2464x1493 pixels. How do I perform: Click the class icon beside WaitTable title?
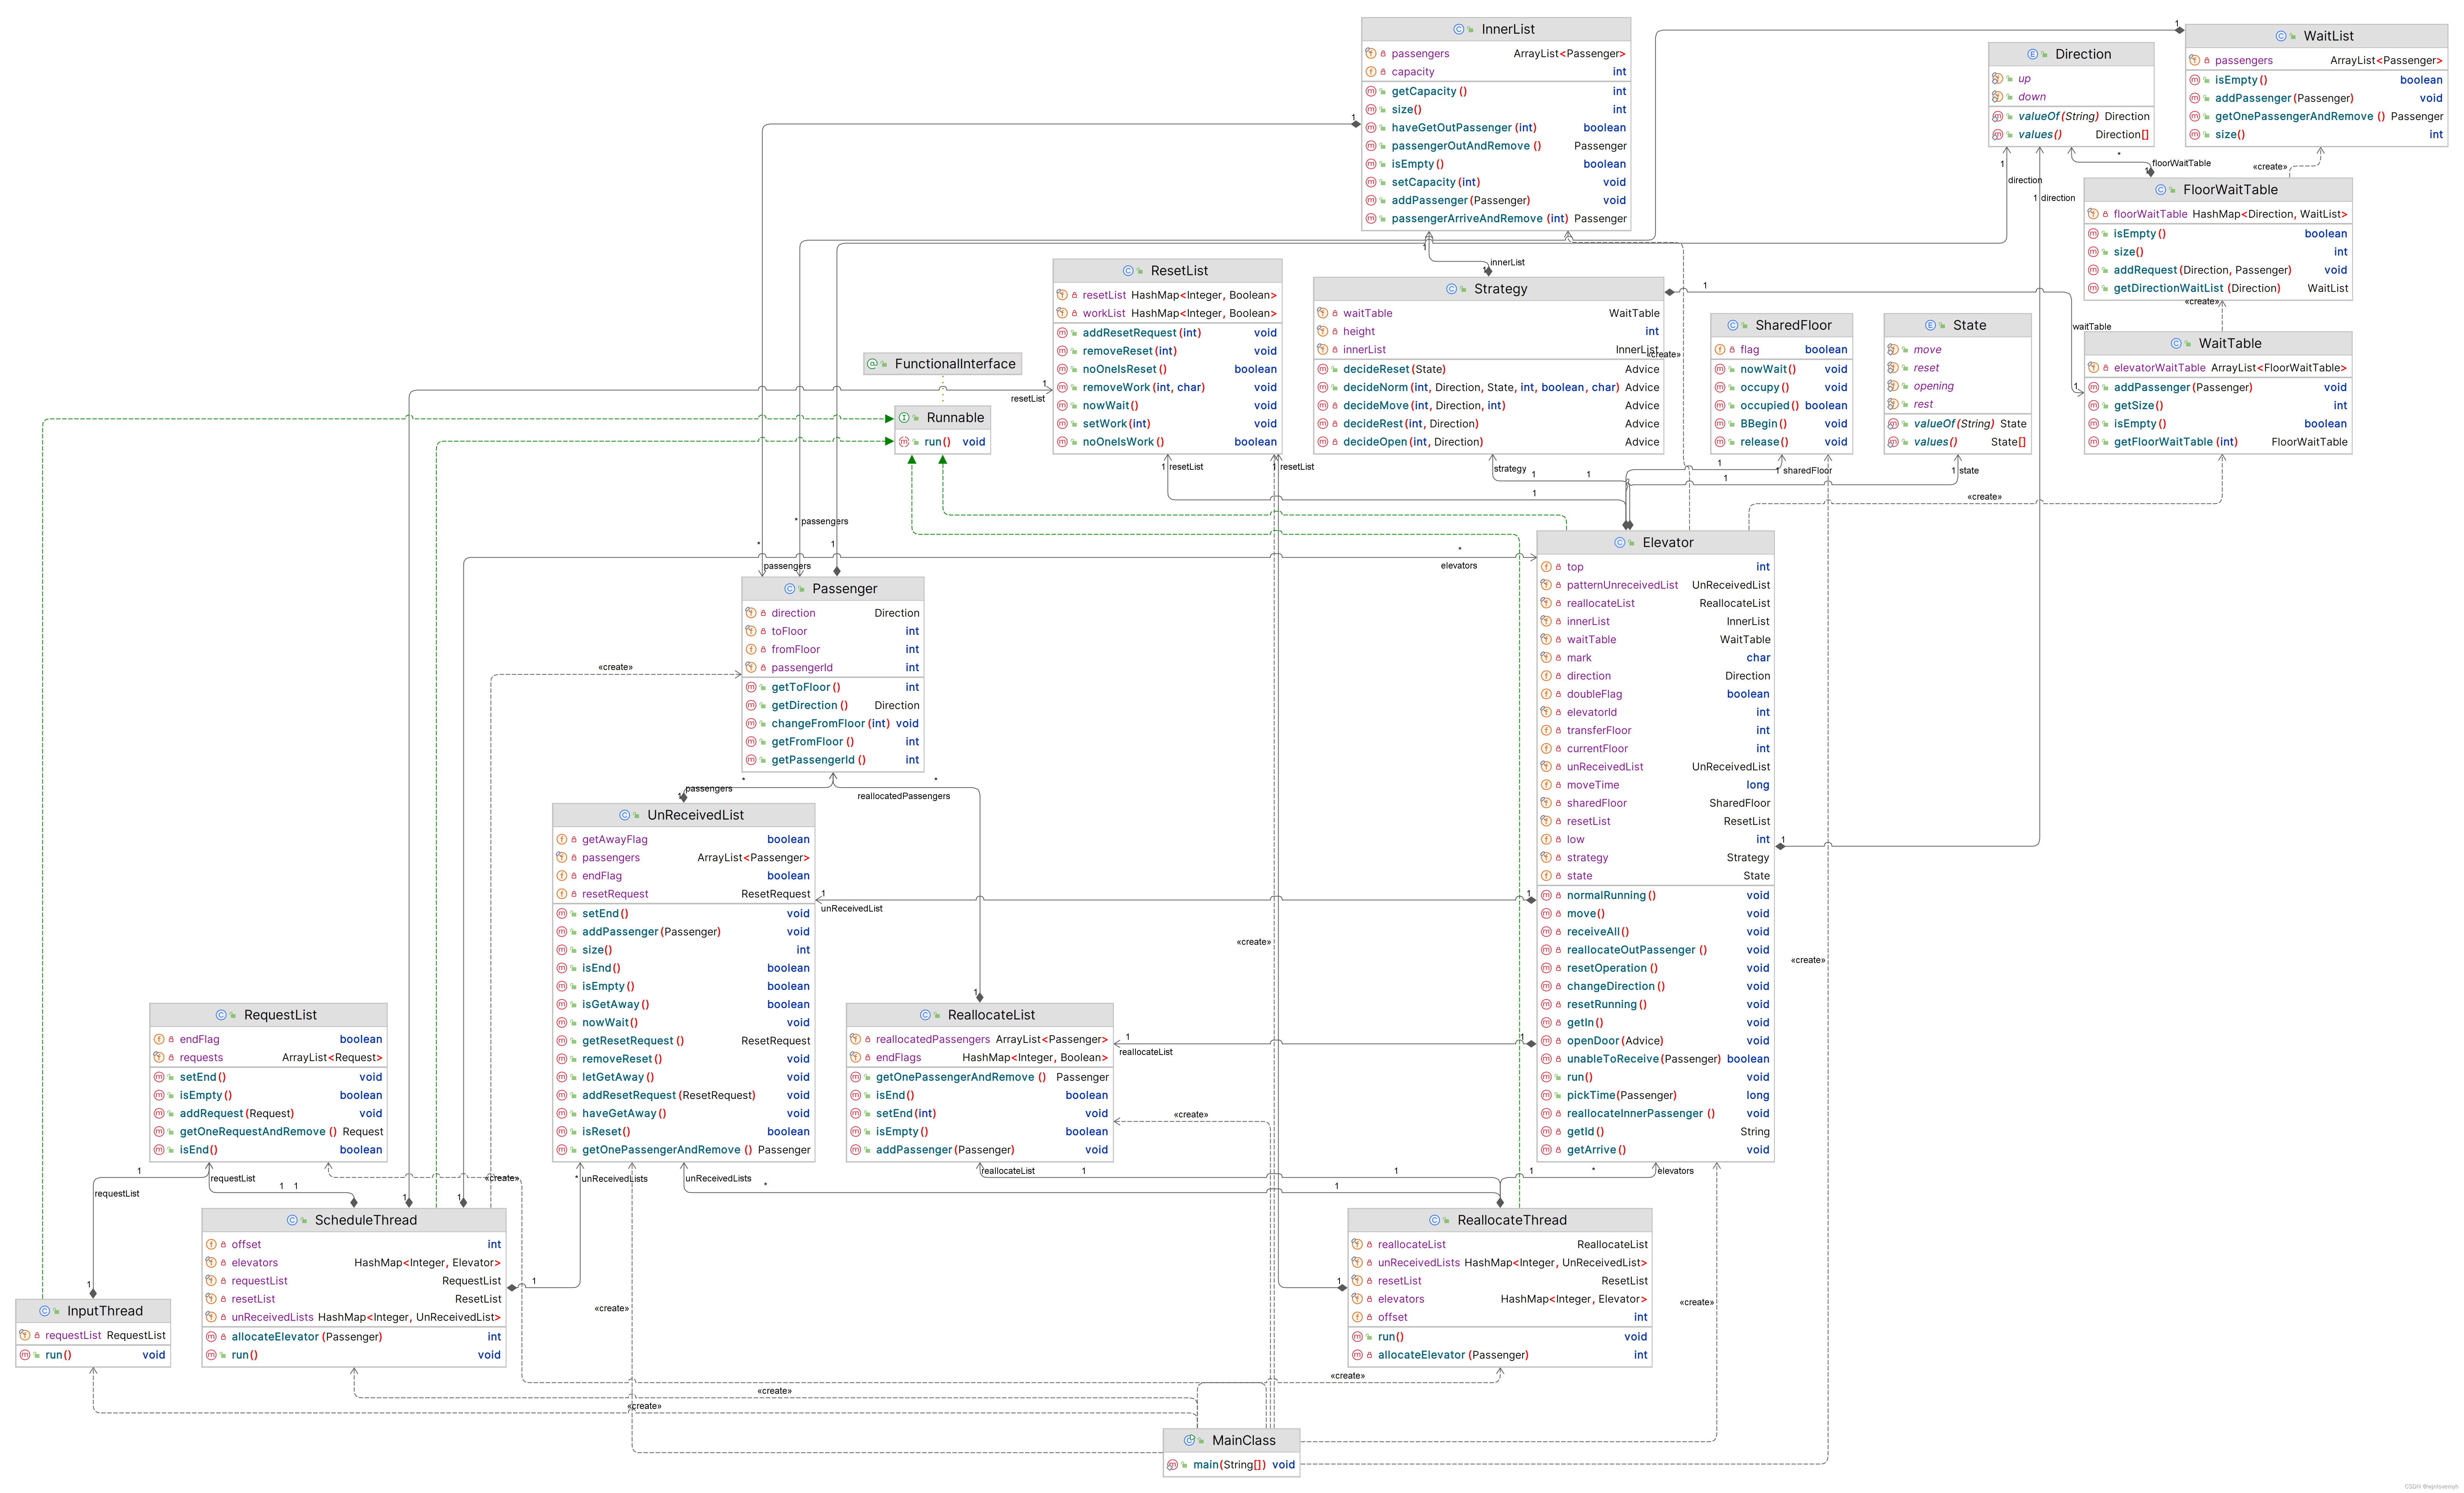[2176, 343]
